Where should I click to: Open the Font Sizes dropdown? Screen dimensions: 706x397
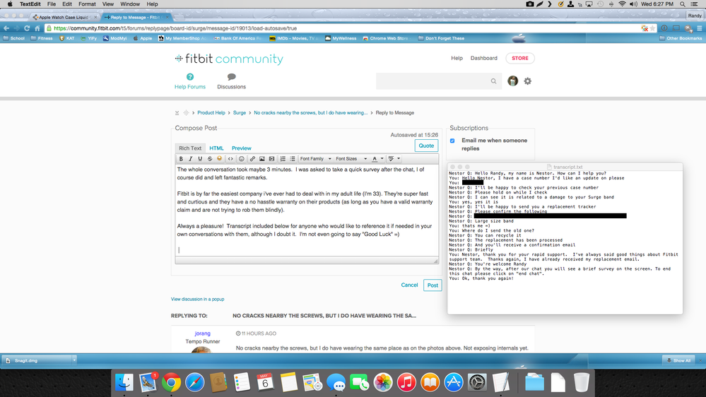351,159
